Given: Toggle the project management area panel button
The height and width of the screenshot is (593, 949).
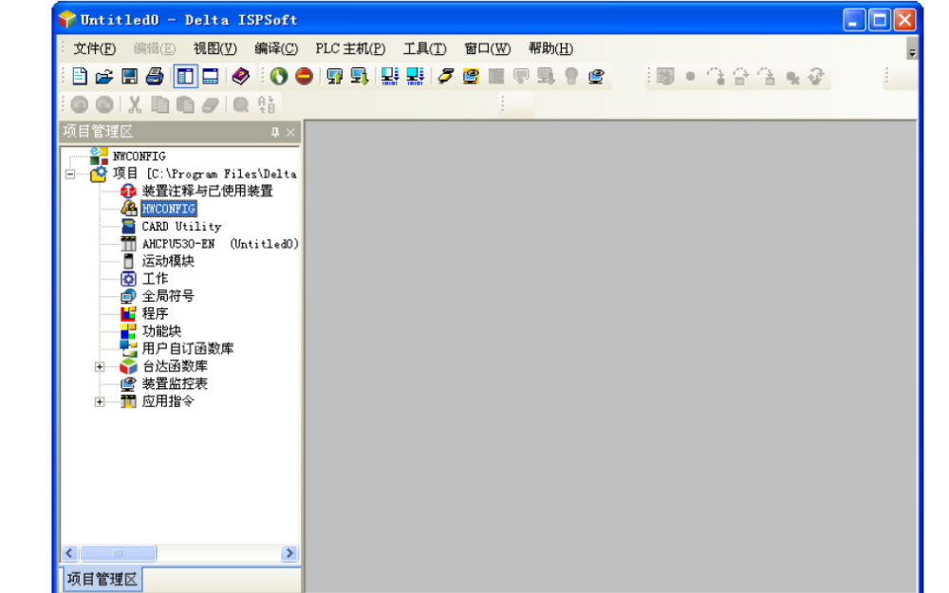Looking at the screenshot, I should [185, 76].
